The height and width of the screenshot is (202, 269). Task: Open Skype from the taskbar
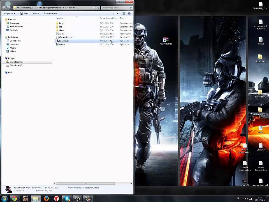pyautogui.click(x=67, y=199)
